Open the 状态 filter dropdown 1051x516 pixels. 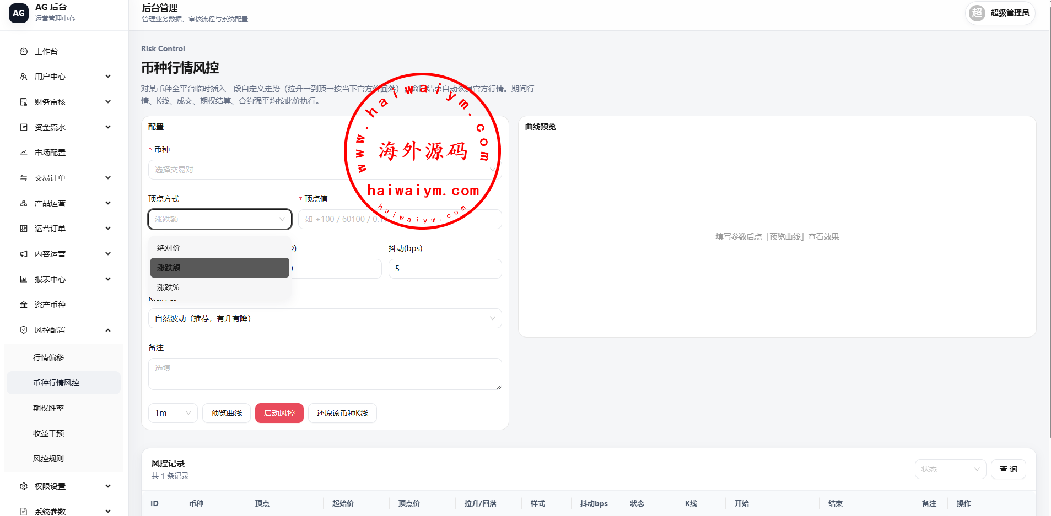(950, 469)
